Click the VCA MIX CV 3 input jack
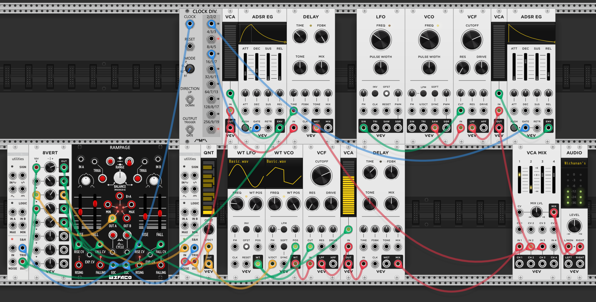This screenshot has height=302, width=596. point(542,229)
